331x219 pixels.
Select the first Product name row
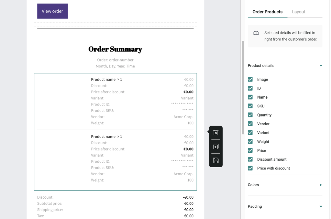pos(106,79)
